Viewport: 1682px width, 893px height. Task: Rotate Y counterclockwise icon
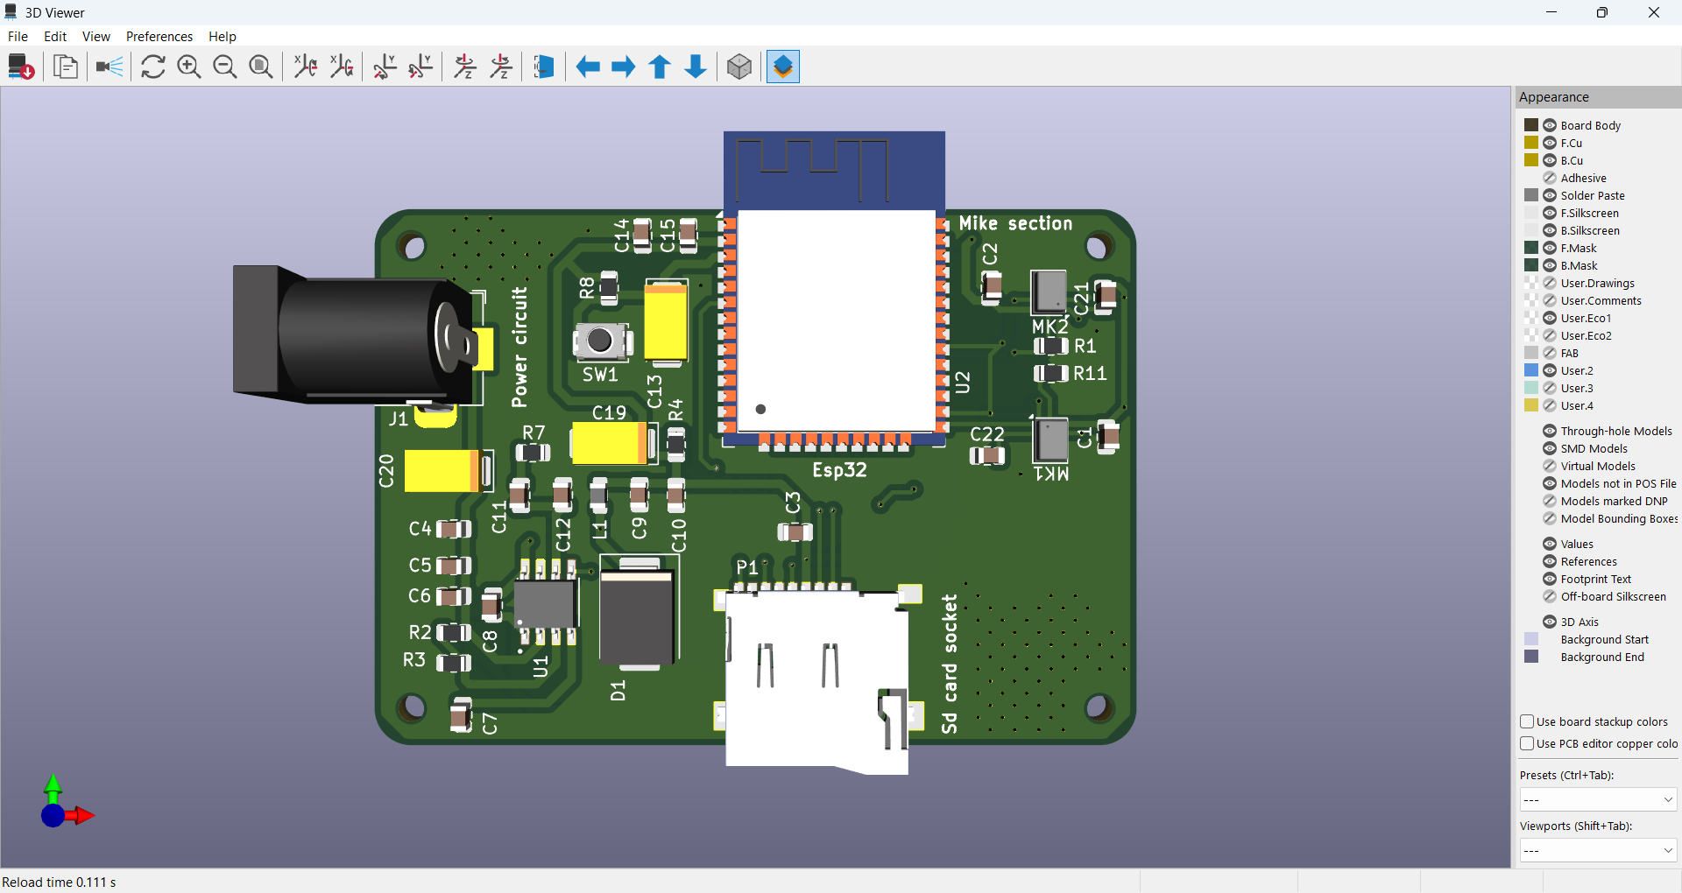click(x=420, y=67)
